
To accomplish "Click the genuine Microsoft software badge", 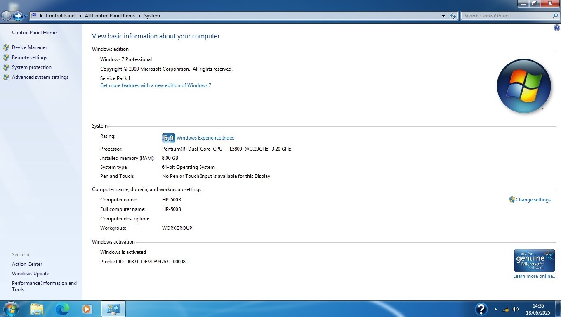I will point(534,260).
